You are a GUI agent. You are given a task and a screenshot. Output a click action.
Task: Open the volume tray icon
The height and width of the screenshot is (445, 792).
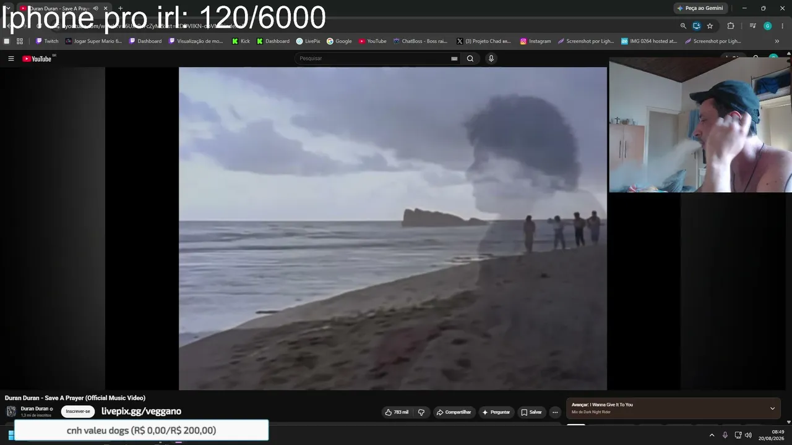(748, 435)
